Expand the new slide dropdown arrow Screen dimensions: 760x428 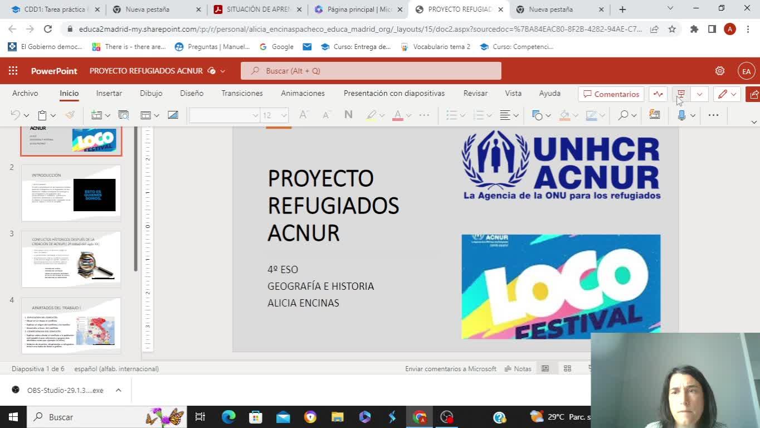pos(107,115)
